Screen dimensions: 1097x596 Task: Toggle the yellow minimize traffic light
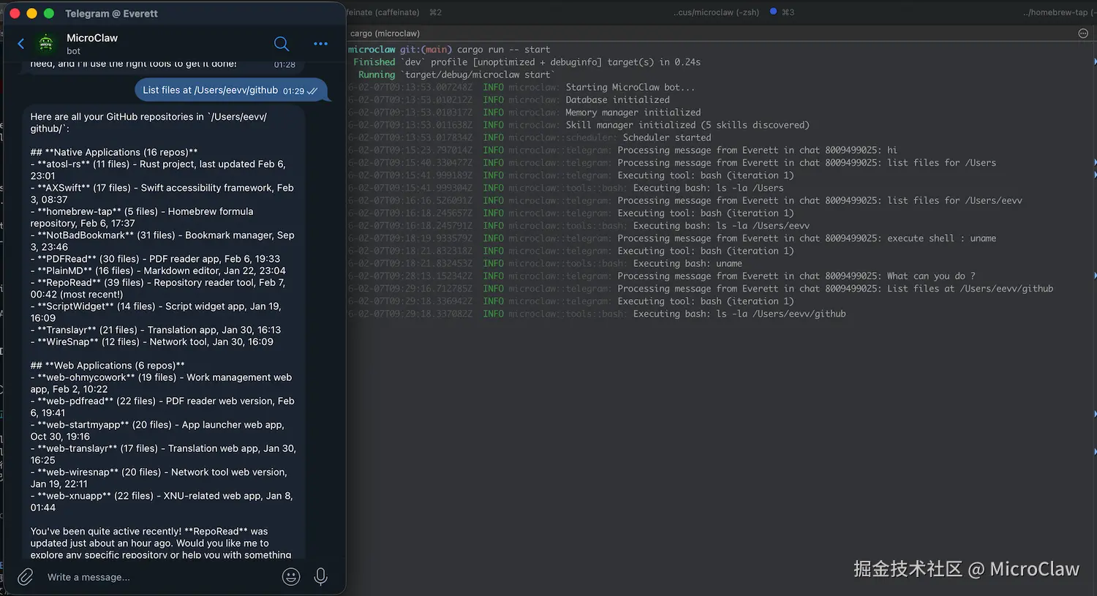(x=31, y=13)
